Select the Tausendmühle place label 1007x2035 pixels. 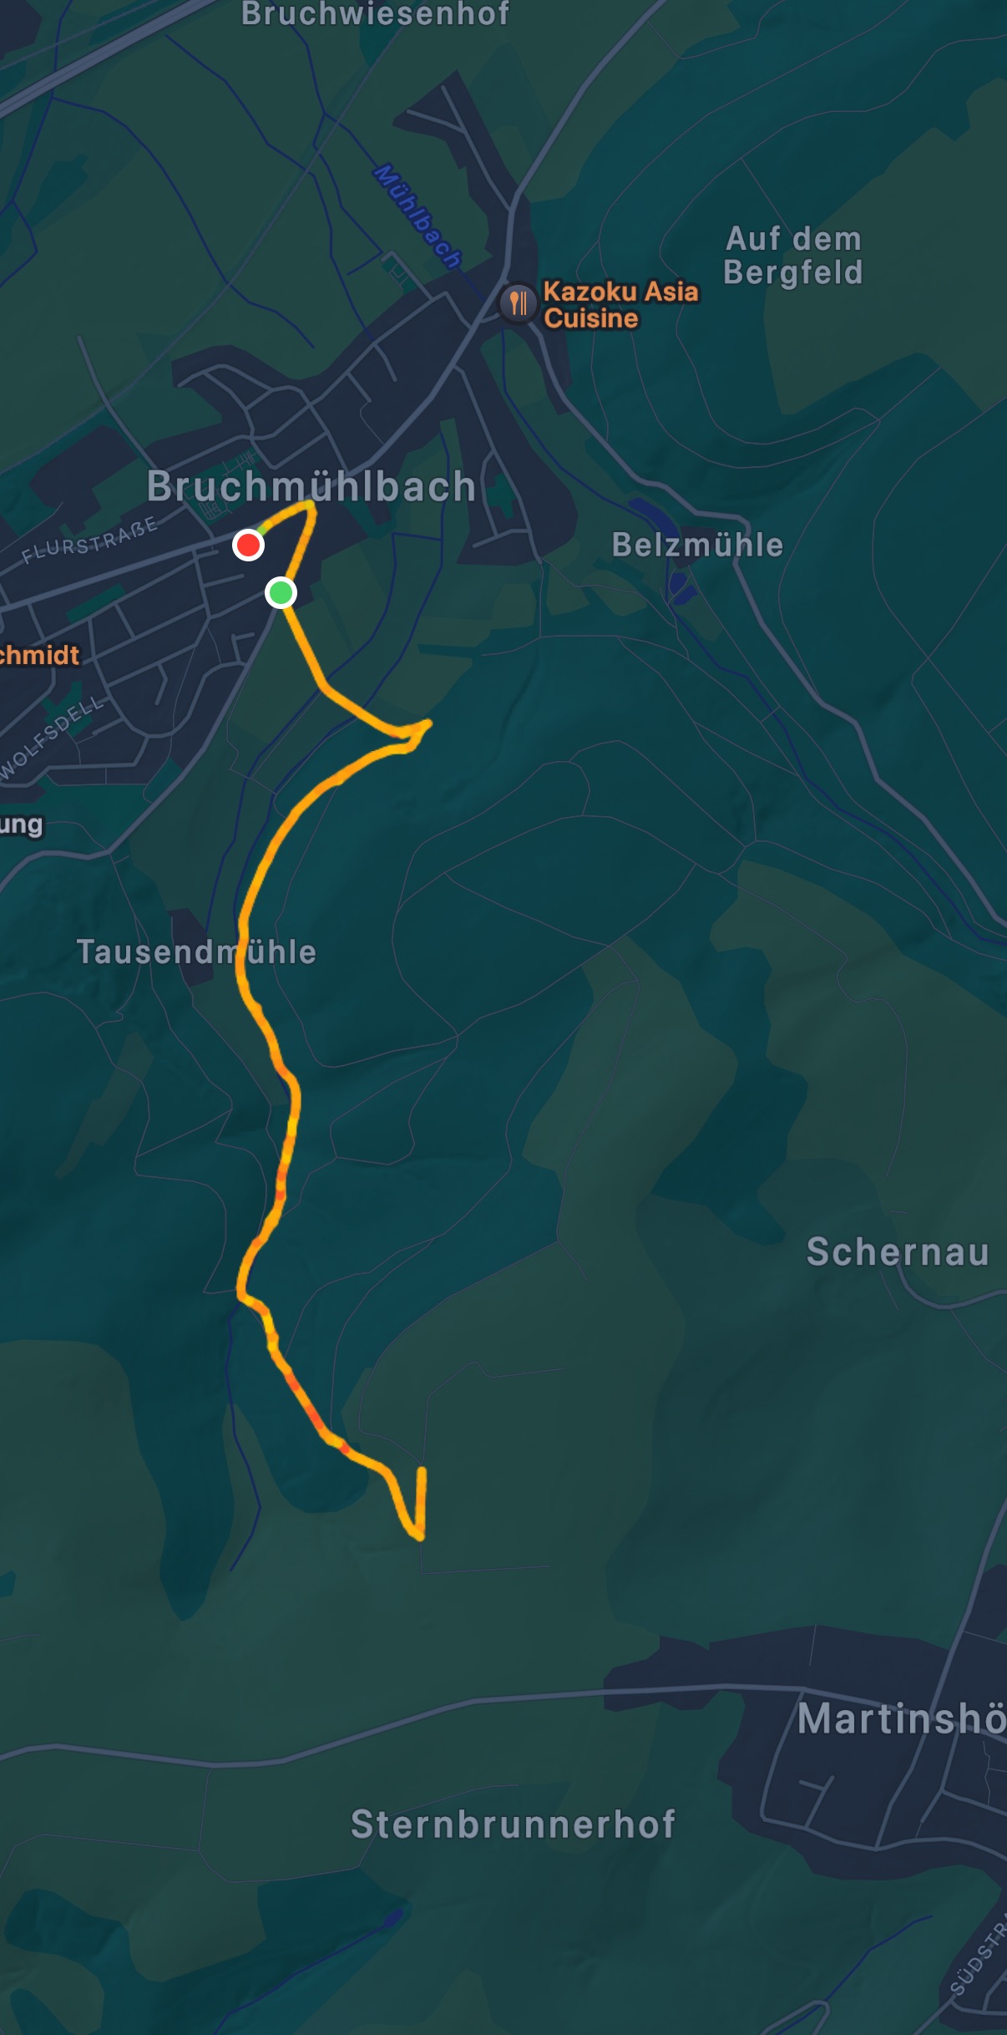point(196,952)
